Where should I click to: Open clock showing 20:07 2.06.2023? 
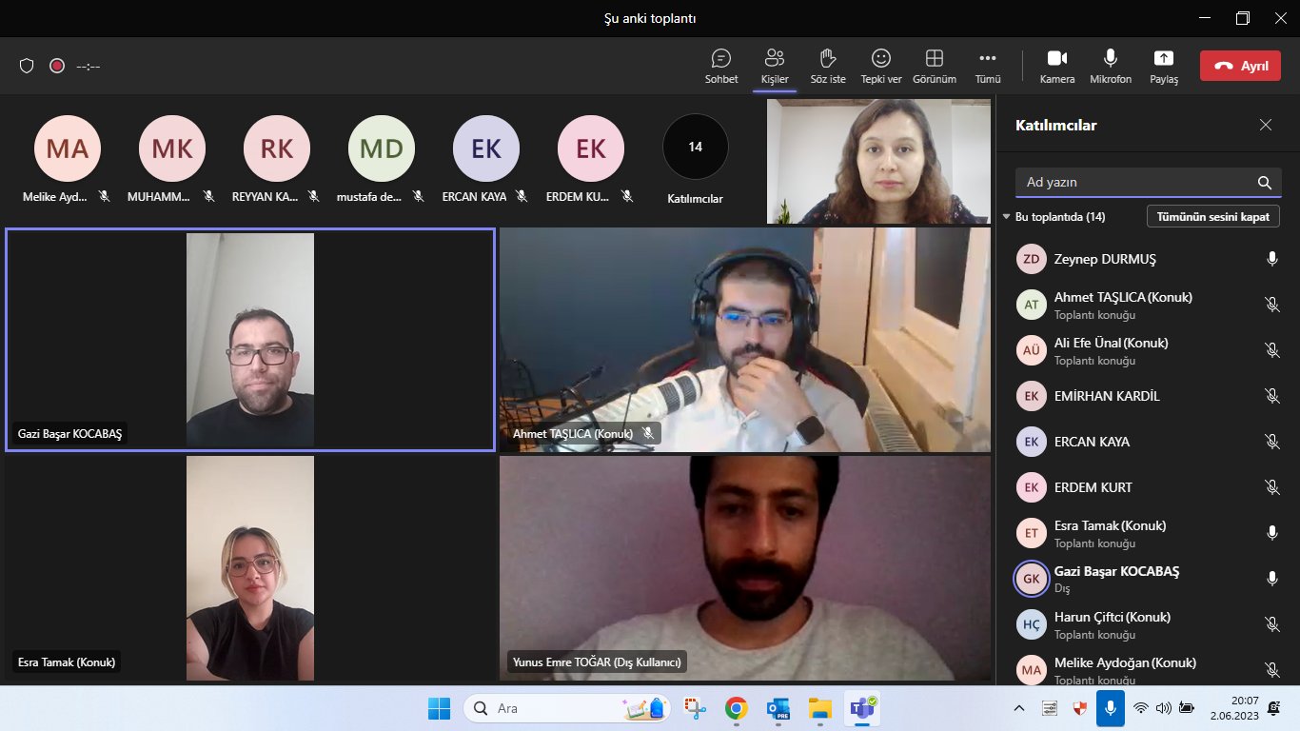pos(1234,708)
